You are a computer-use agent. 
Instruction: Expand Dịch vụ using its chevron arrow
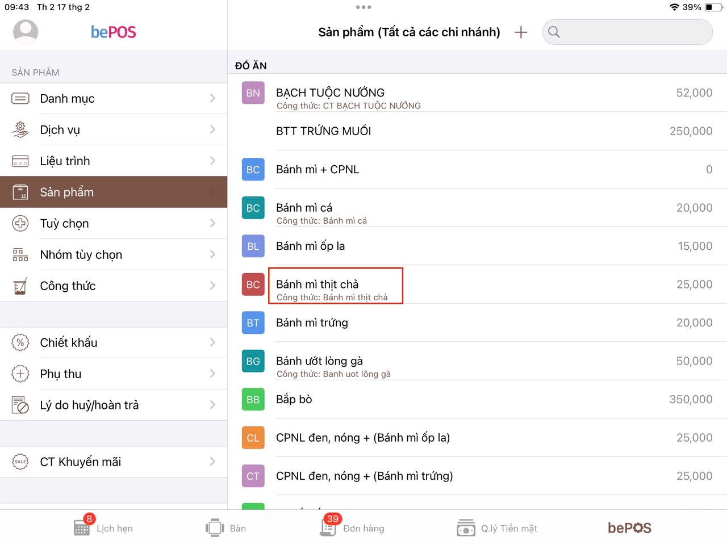212,129
